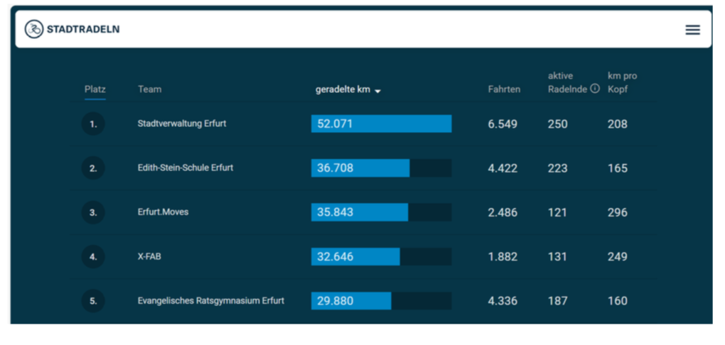The width and height of the screenshot is (725, 345).
Task: Click rank badge number 2
Action: click(x=93, y=168)
